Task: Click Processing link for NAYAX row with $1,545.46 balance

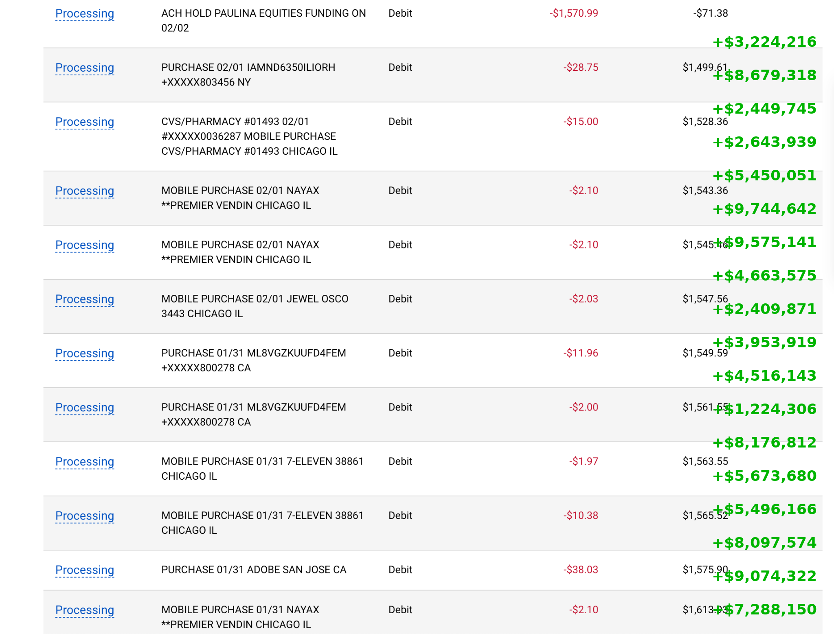Action: (x=84, y=245)
